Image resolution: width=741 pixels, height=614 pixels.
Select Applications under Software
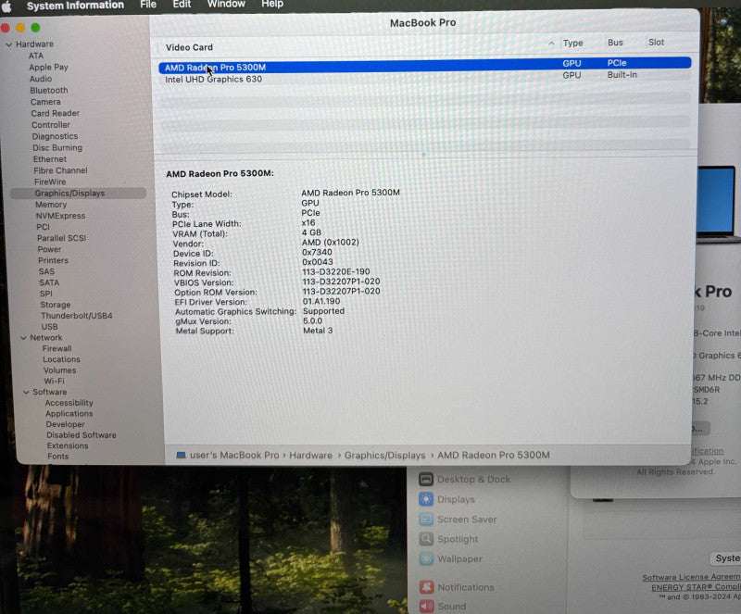coord(69,414)
